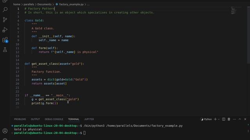Click the 'A Gold class.' docstring text

[43, 28]
